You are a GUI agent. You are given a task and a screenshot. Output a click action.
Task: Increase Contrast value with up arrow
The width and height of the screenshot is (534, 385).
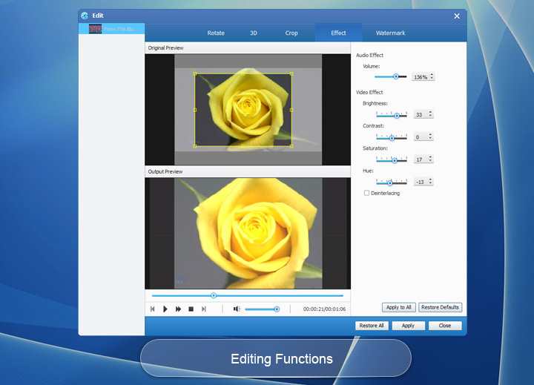(430, 134)
